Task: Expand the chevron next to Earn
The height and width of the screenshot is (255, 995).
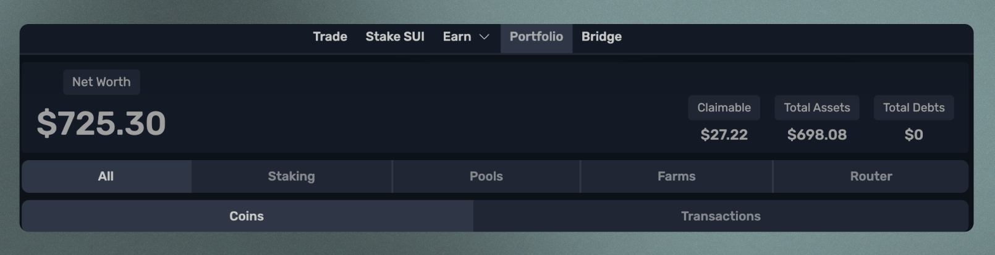Action: (x=485, y=37)
